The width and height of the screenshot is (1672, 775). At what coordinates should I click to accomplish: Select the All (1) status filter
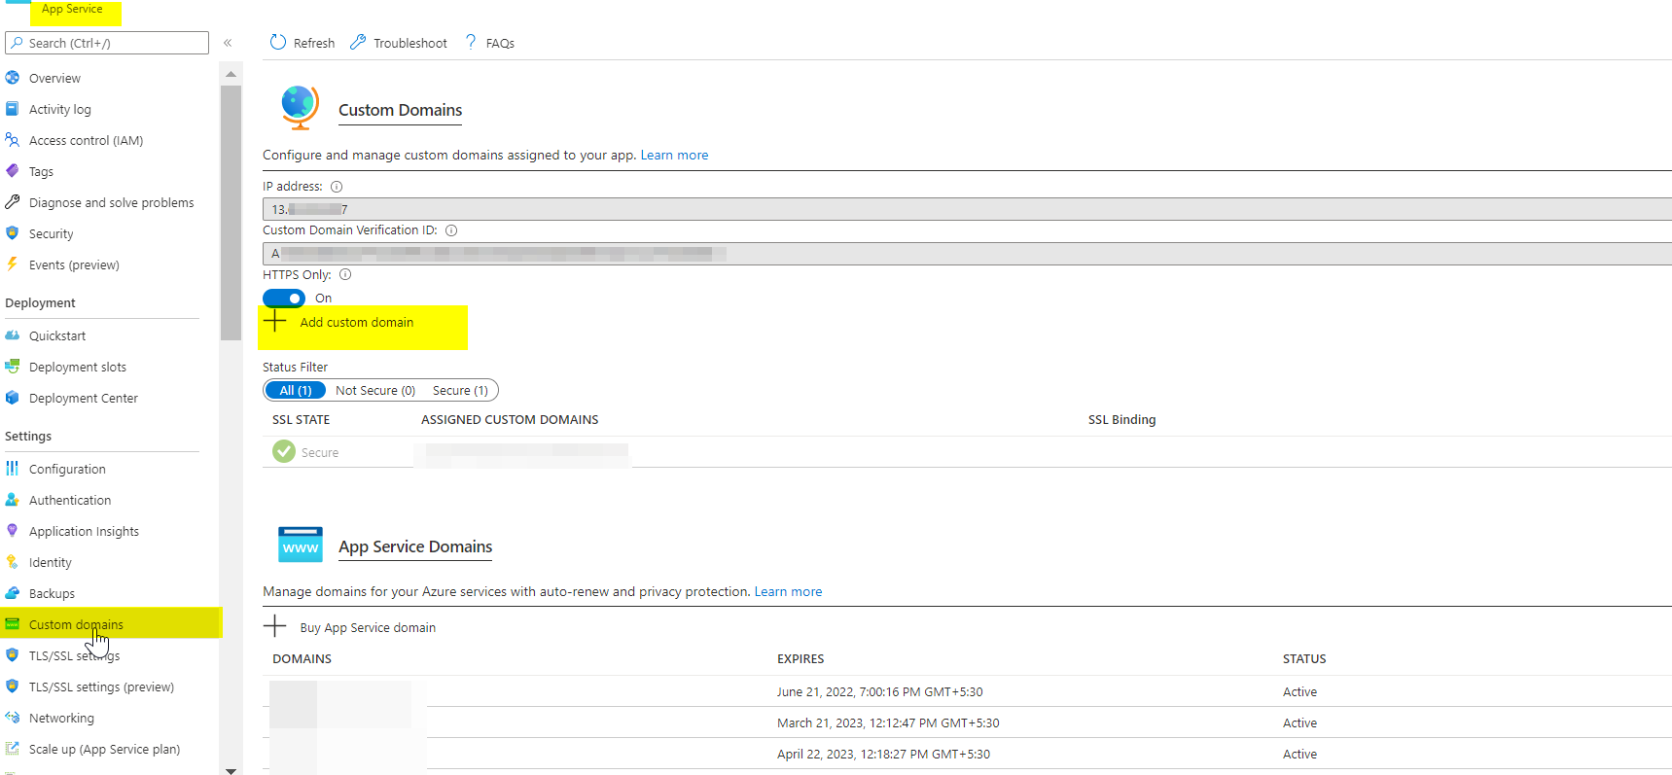(x=296, y=390)
